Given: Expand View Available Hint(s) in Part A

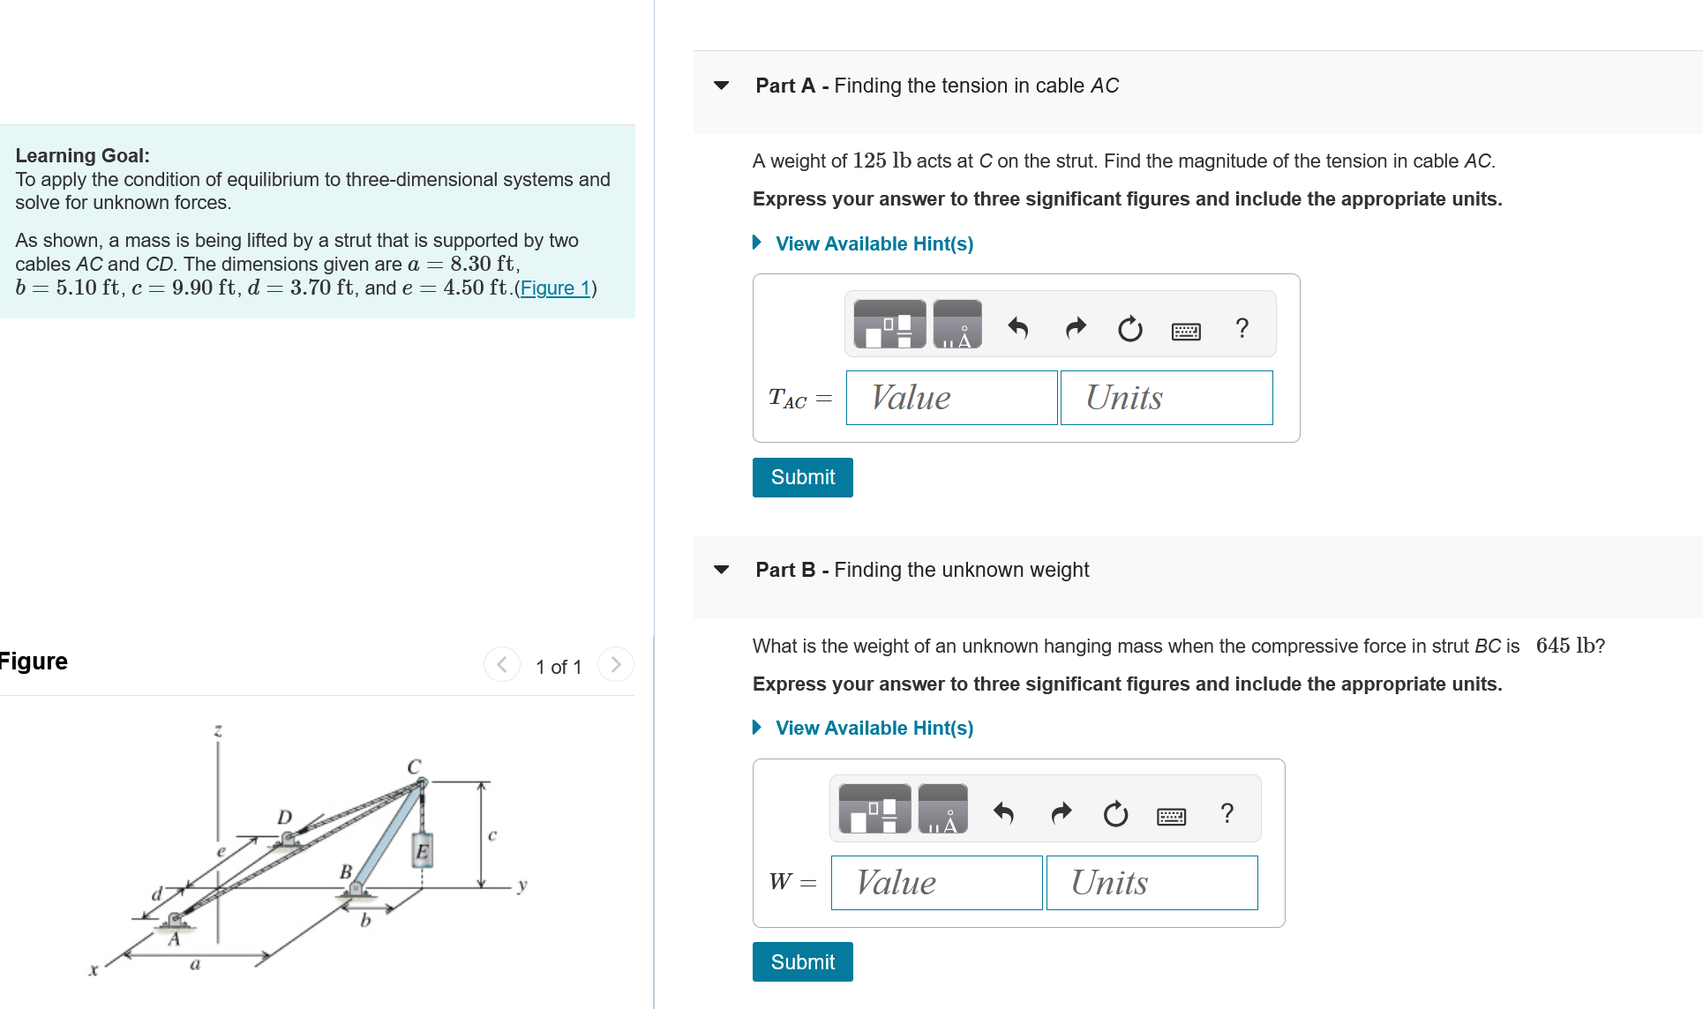Looking at the screenshot, I should coord(873,243).
